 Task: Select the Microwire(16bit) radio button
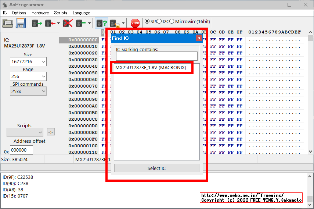coord(172,21)
